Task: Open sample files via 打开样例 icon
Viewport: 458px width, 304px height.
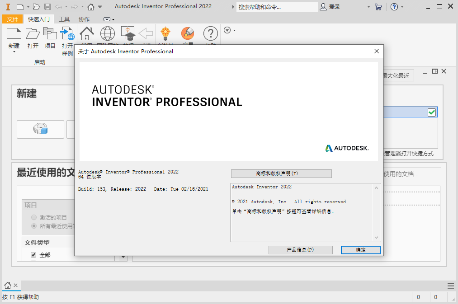Action: point(67,33)
